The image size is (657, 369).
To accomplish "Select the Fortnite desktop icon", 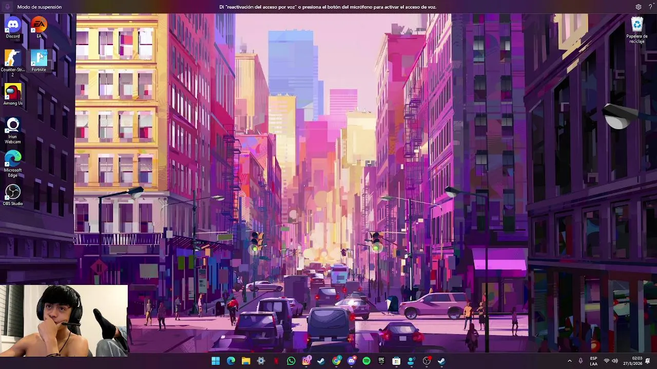I will 38,61.
